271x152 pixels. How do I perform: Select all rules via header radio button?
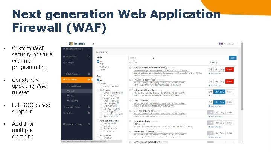click(131, 63)
